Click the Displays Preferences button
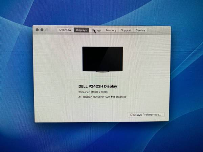The width and height of the screenshot is (203, 152). click(x=145, y=115)
